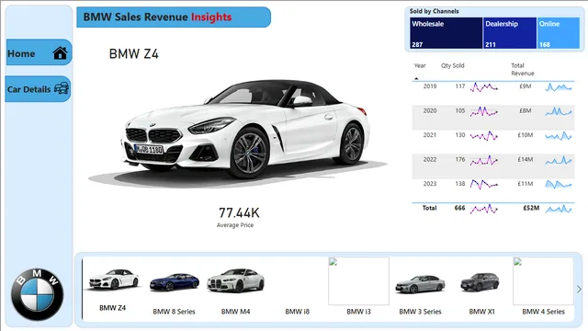588x331 pixels.
Task: Click the 105 quantity sold value
Action: [460, 110]
